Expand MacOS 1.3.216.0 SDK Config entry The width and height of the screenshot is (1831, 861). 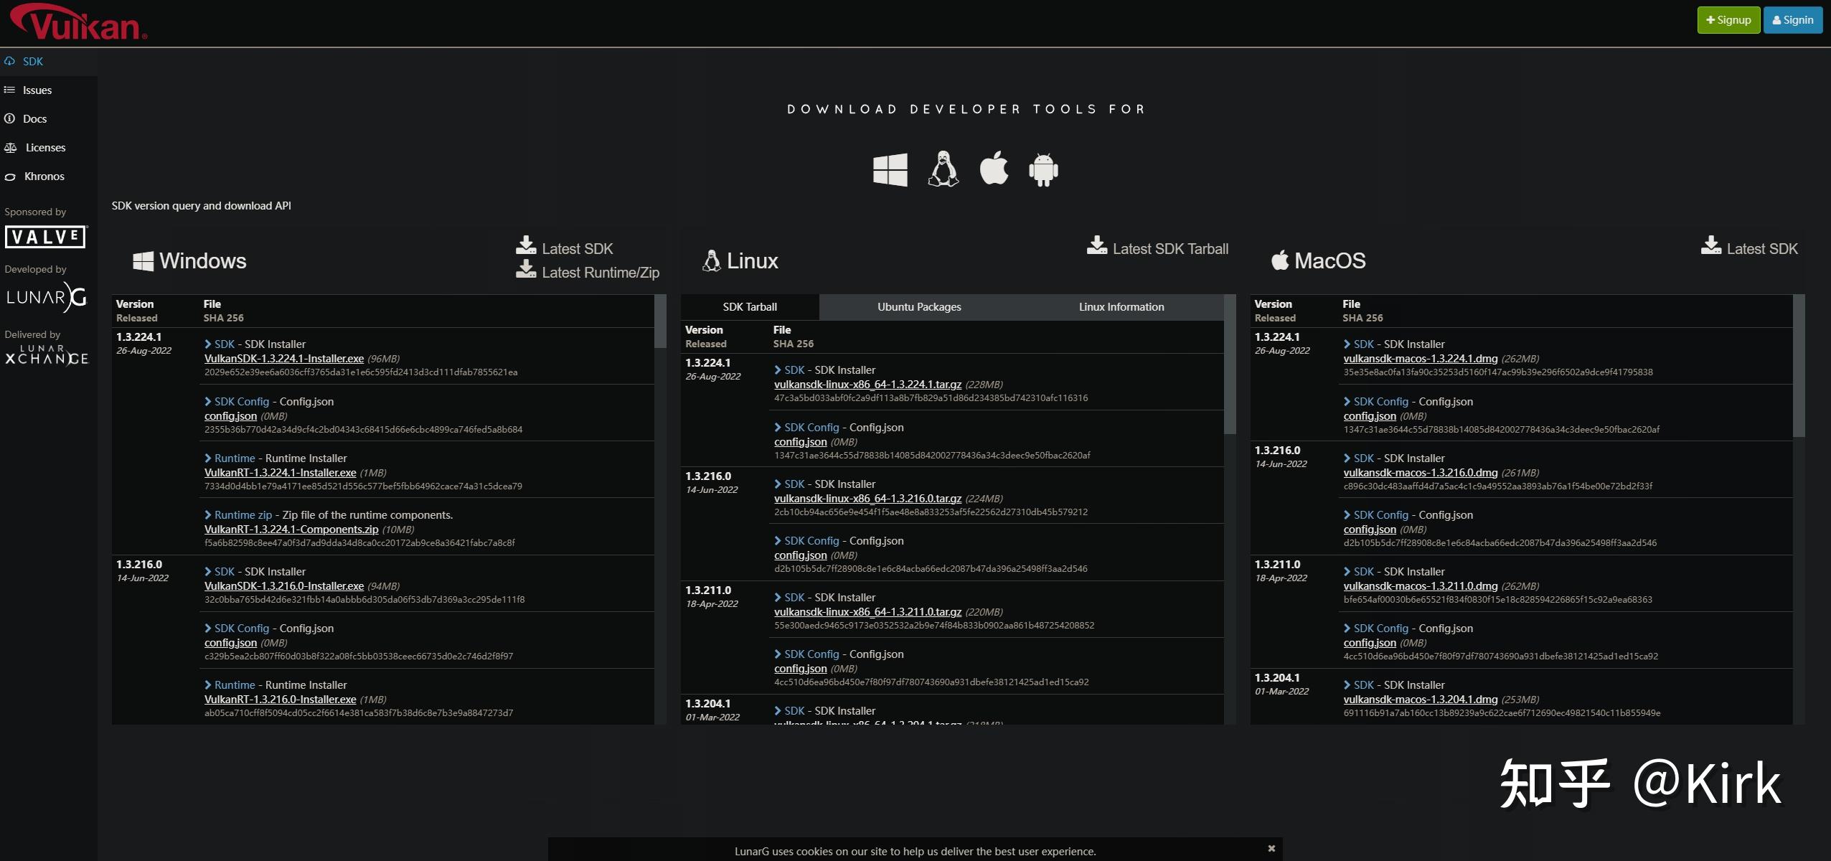tap(1376, 515)
